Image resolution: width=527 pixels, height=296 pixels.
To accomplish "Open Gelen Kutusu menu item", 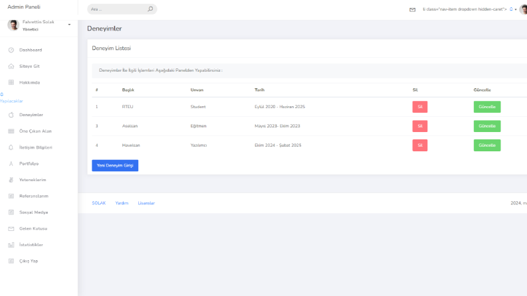I will pyautogui.click(x=33, y=228).
